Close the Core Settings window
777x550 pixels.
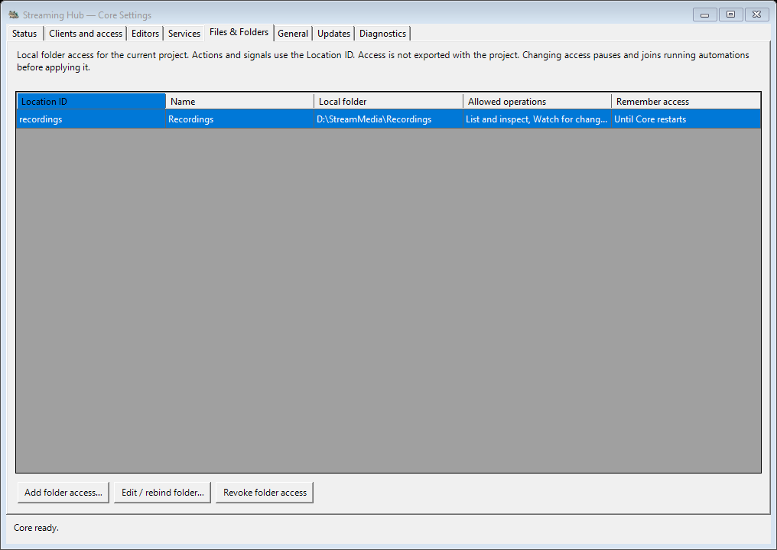pyautogui.click(x=756, y=15)
